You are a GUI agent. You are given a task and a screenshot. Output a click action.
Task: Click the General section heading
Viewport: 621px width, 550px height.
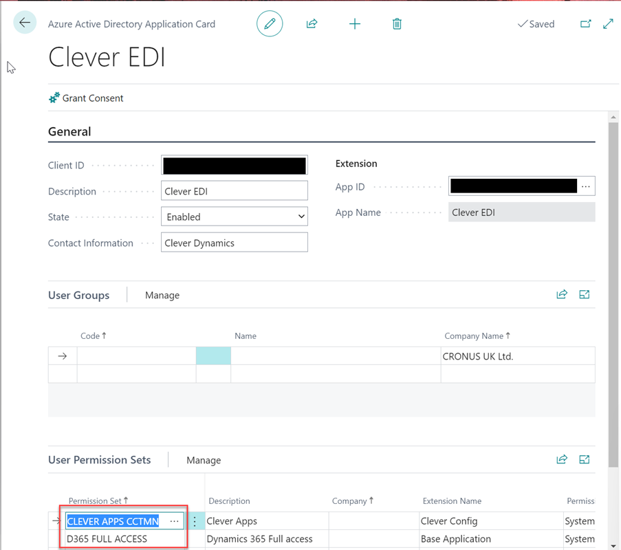coord(67,131)
